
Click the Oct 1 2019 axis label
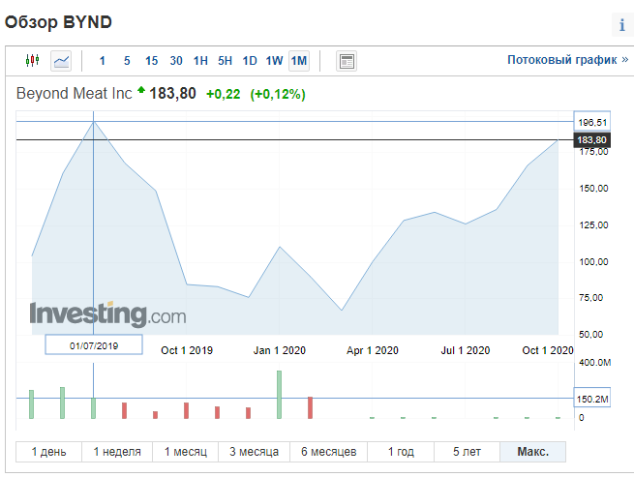tap(187, 350)
